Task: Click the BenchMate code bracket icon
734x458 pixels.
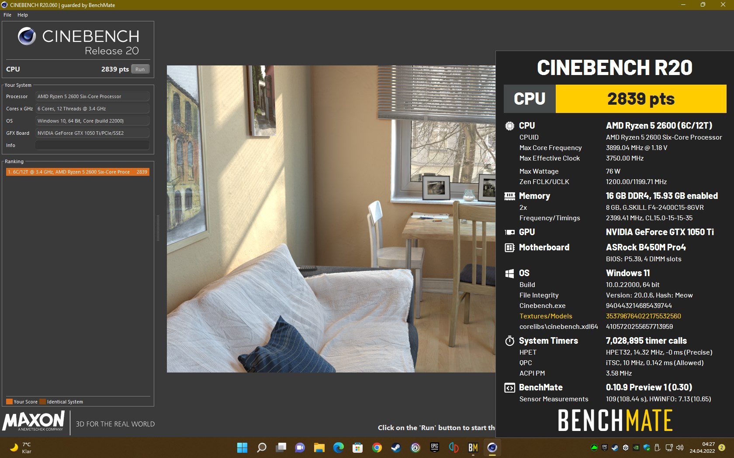Action: [509, 388]
